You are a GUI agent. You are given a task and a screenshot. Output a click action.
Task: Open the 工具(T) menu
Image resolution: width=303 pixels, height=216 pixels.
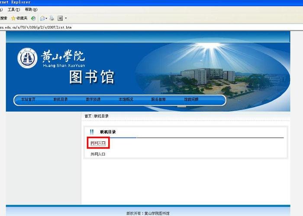pos(14,10)
